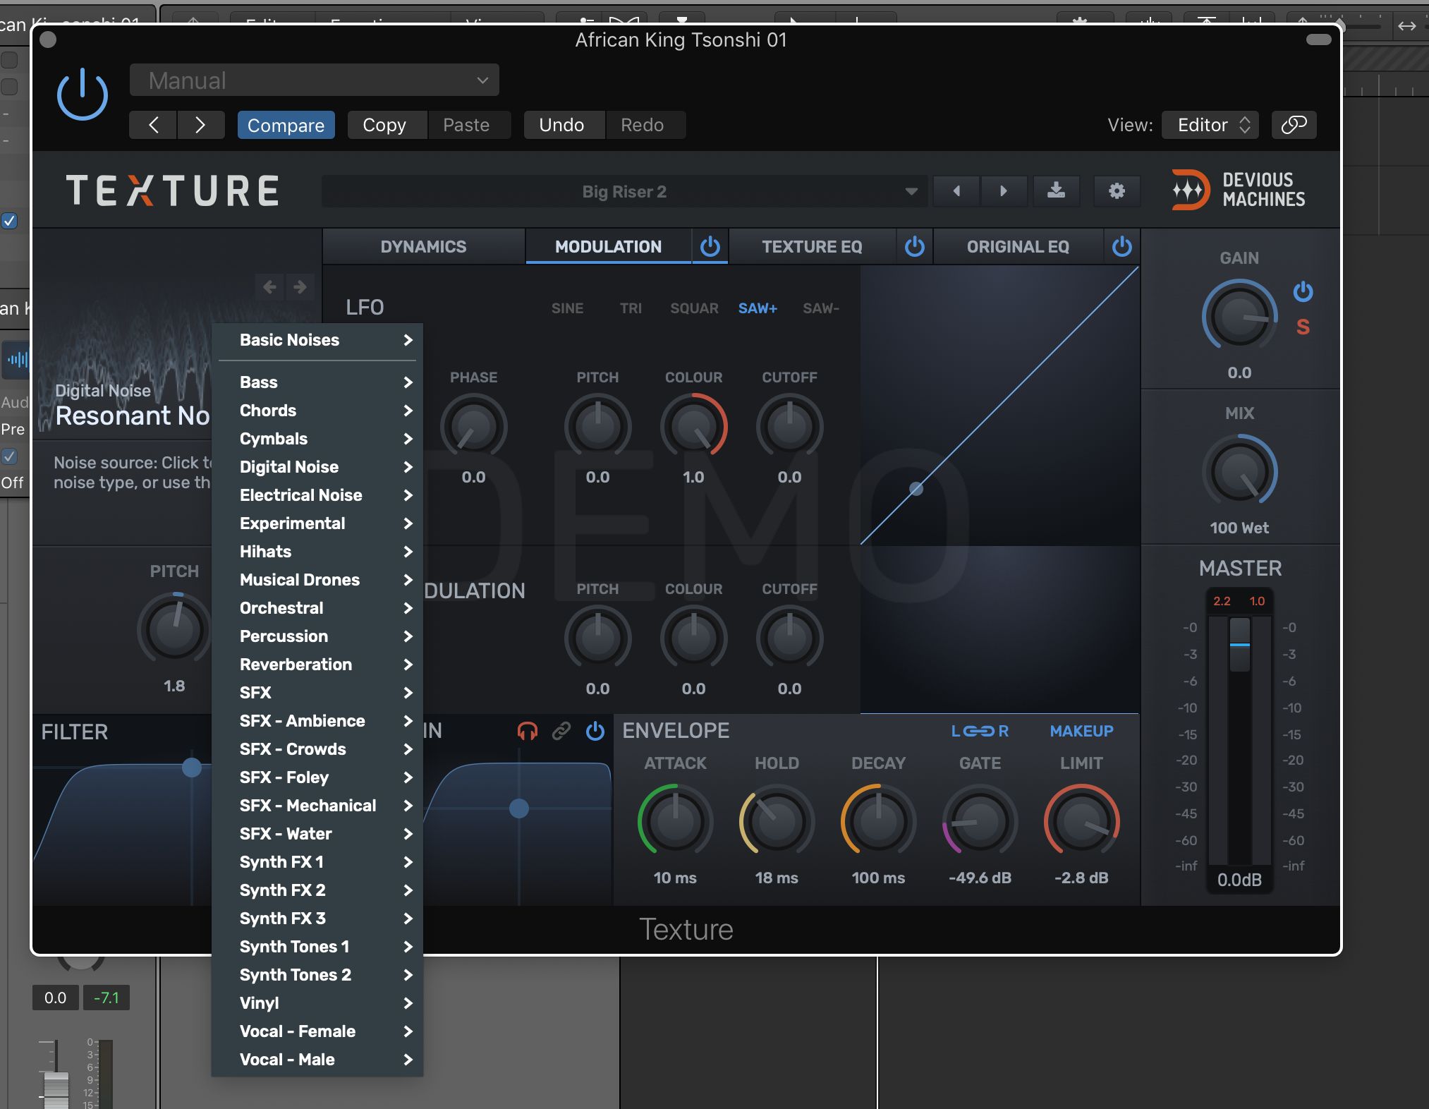Image resolution: width=1429 pixels, height=1109 pixels.
Task: Load previous Texture preset
Action: pos(956,191)
